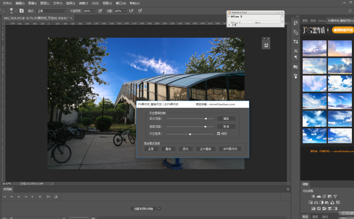
Task: Open the brush preset picker arrow
Action: pos(15,10)
